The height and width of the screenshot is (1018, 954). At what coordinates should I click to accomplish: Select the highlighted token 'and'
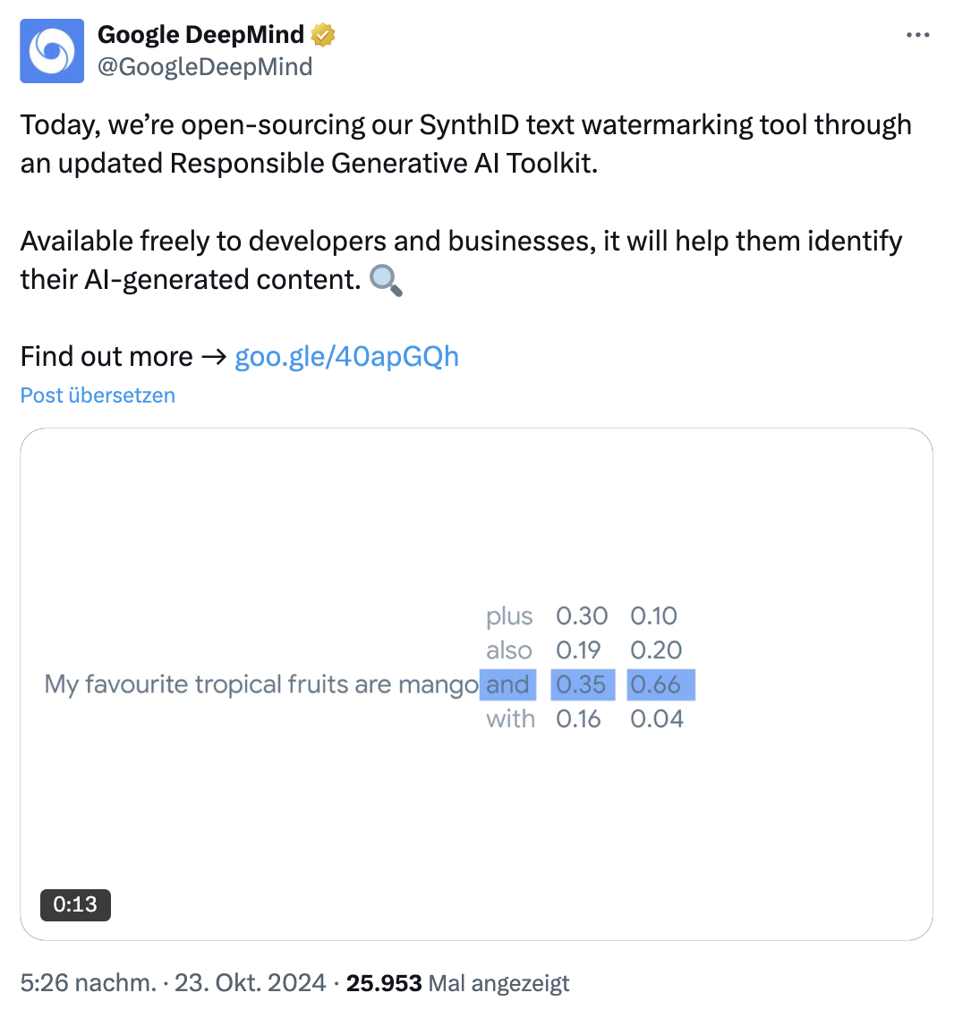click(507, 684)
